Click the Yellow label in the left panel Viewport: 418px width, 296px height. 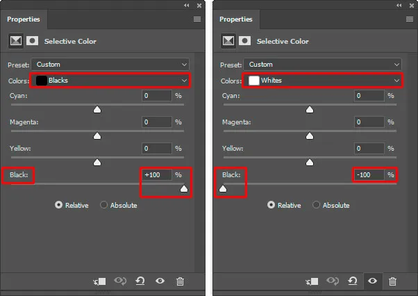click(20, 148)
